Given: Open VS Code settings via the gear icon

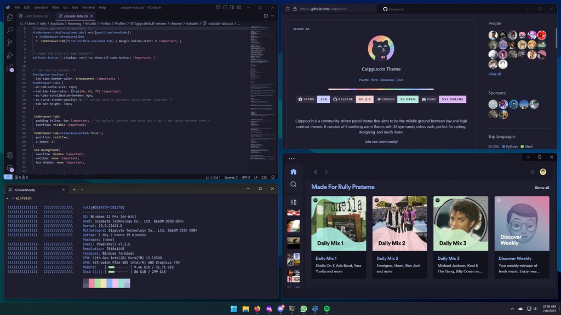Looking at the screenshot, I should 9,167.
